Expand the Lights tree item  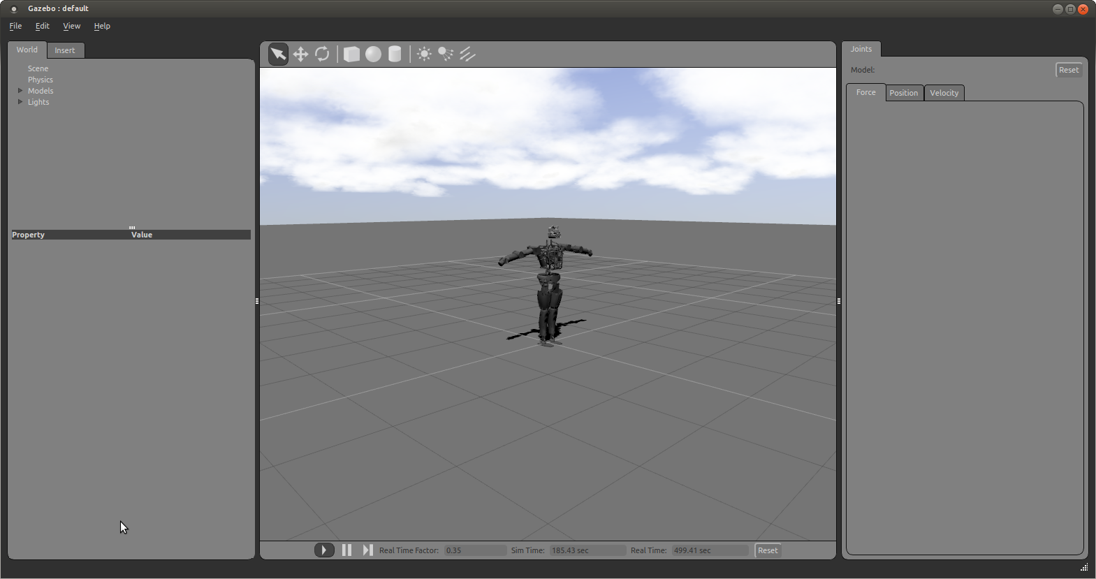(x=20, y=102)
